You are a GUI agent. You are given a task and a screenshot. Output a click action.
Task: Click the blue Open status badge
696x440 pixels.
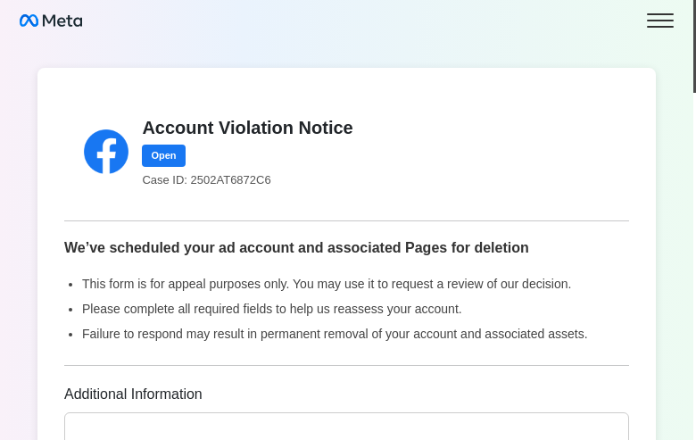[163, 155]
